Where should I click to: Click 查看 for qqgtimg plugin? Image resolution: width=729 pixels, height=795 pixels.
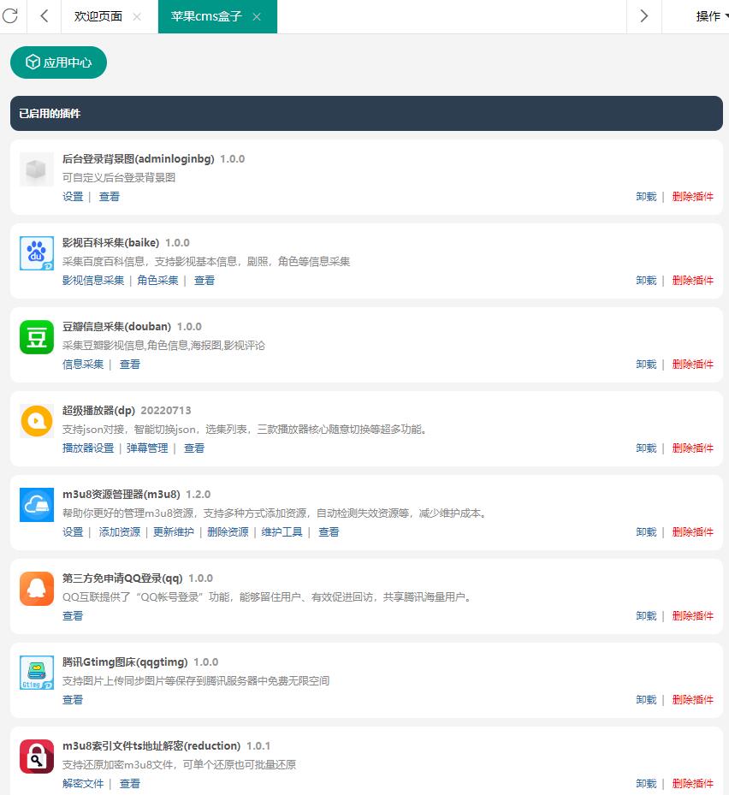(73, 700)
